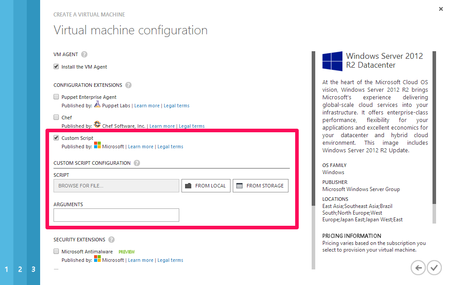Open the Custom Script Configuration help icon

[137, 163]
